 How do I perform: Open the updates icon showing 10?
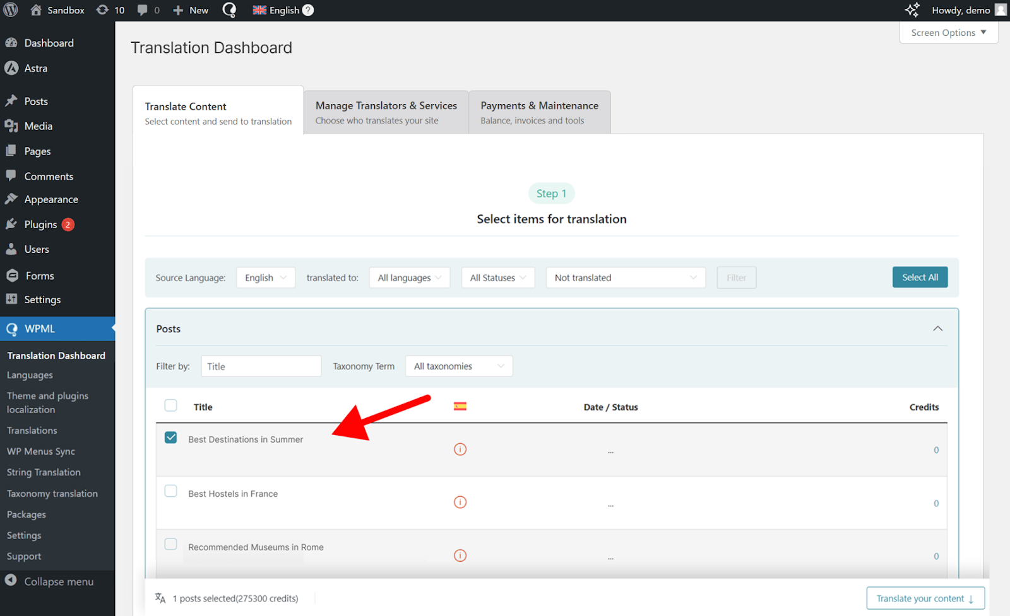pos(110,10)
